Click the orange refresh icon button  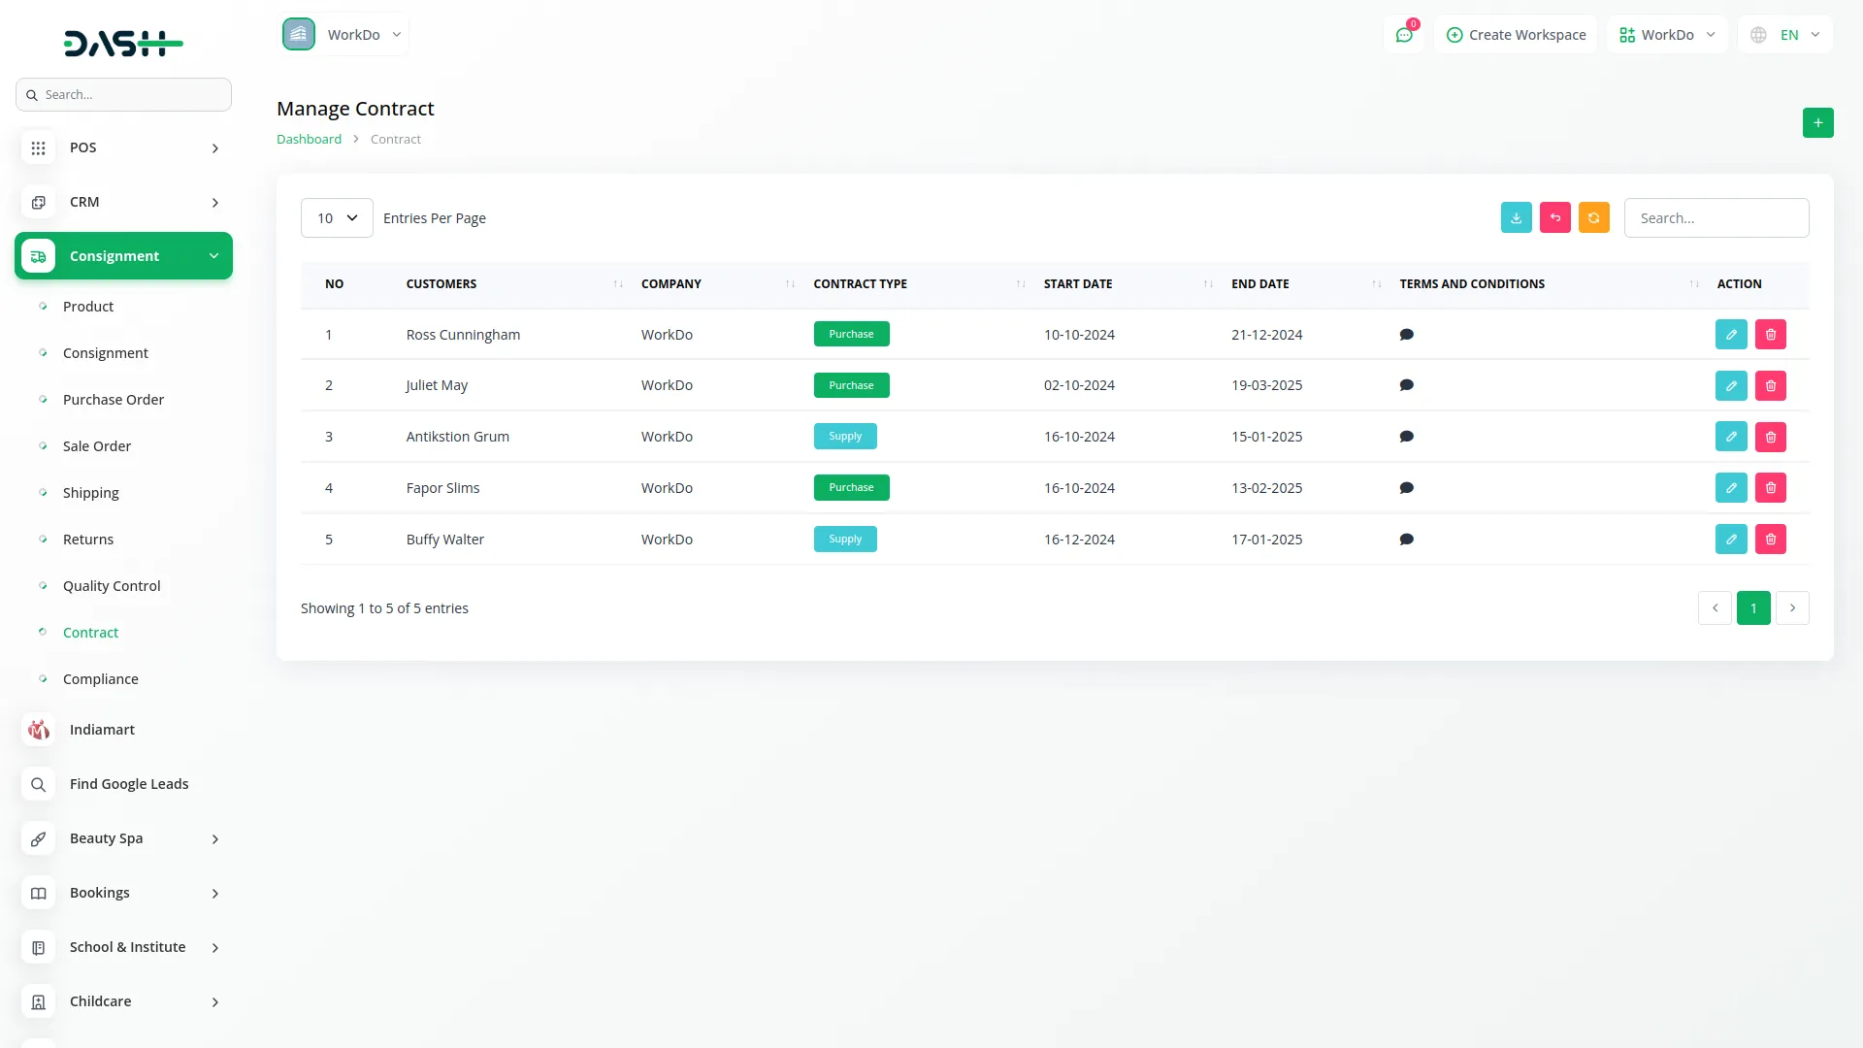[x=1593, y=218]
